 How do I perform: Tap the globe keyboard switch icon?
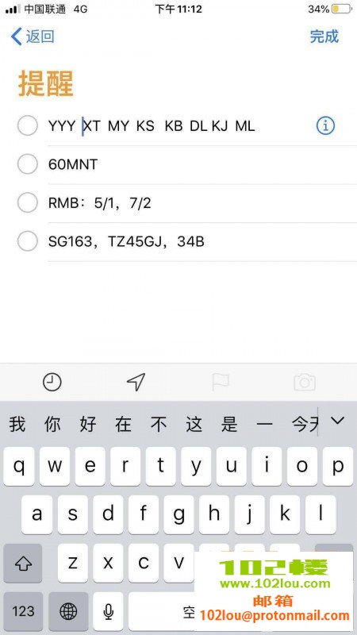pos(68,611)
